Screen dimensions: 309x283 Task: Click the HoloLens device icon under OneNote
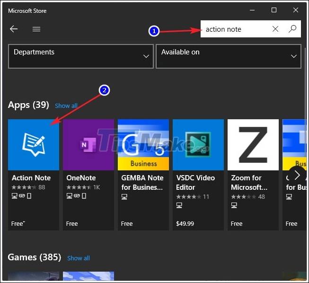77,196
